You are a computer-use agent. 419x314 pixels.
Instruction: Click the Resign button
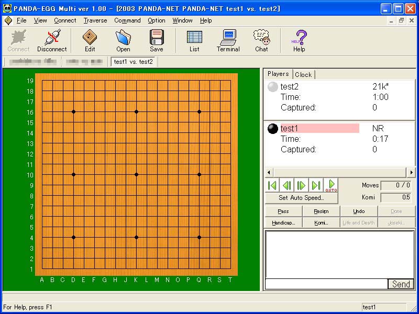point(321,211)
